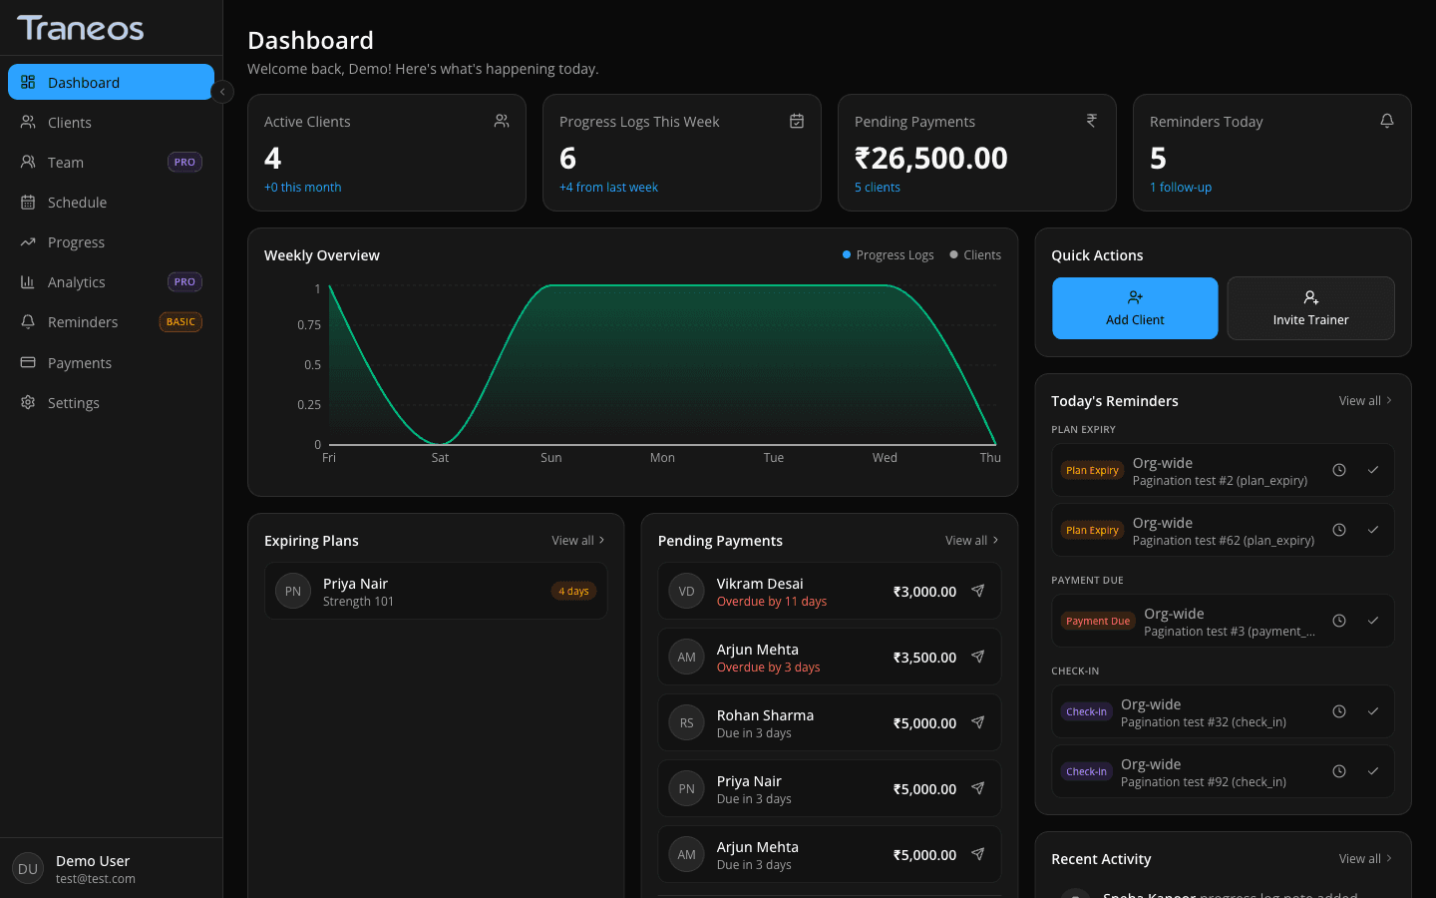Click the Reminders Today bell icon
The image size is (1436, 898).
click(x=1387, y=121)
